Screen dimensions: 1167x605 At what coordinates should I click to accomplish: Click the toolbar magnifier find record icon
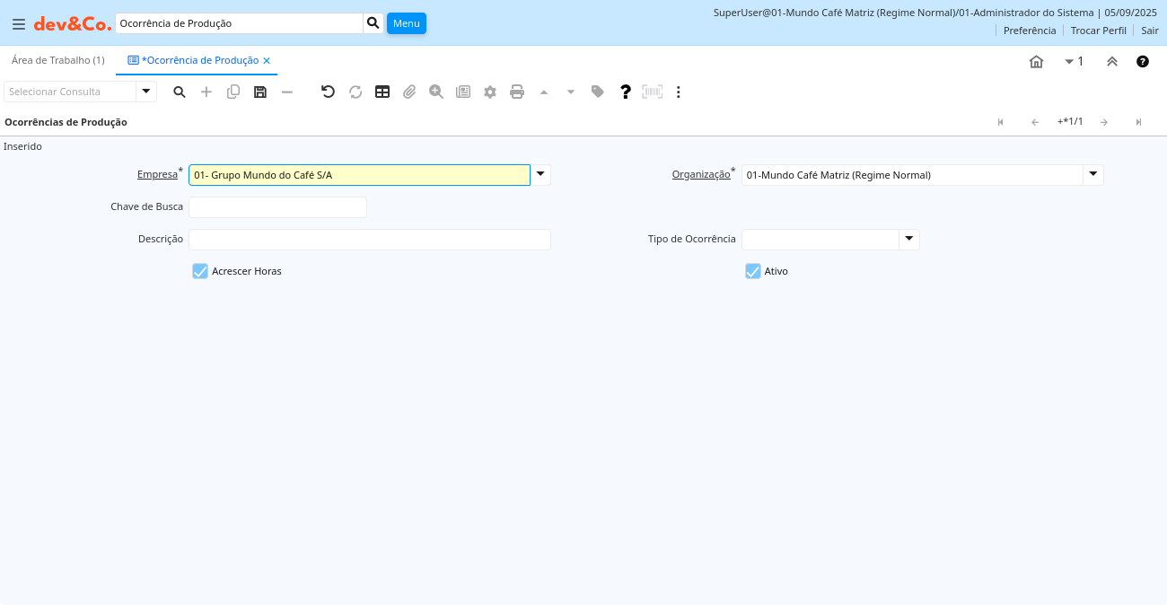tap(180, 92)
